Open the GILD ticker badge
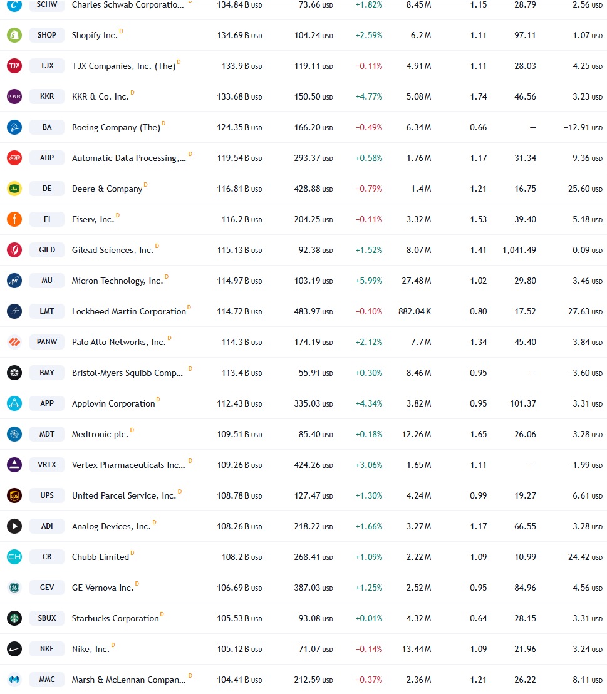 point(47,250)
